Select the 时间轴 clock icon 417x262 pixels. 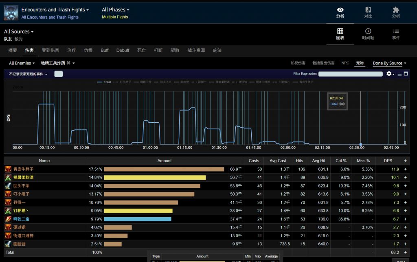pos(368,34)
